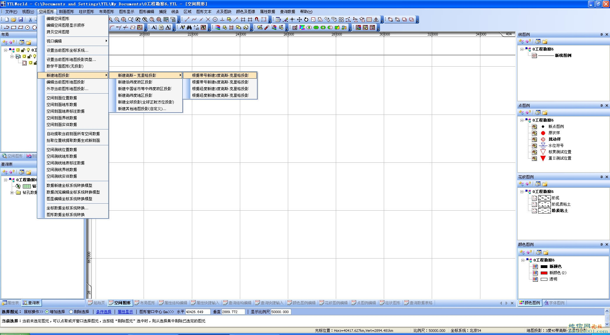
Task: Expand the 钻孔数据 folder node
Action: 12,193
